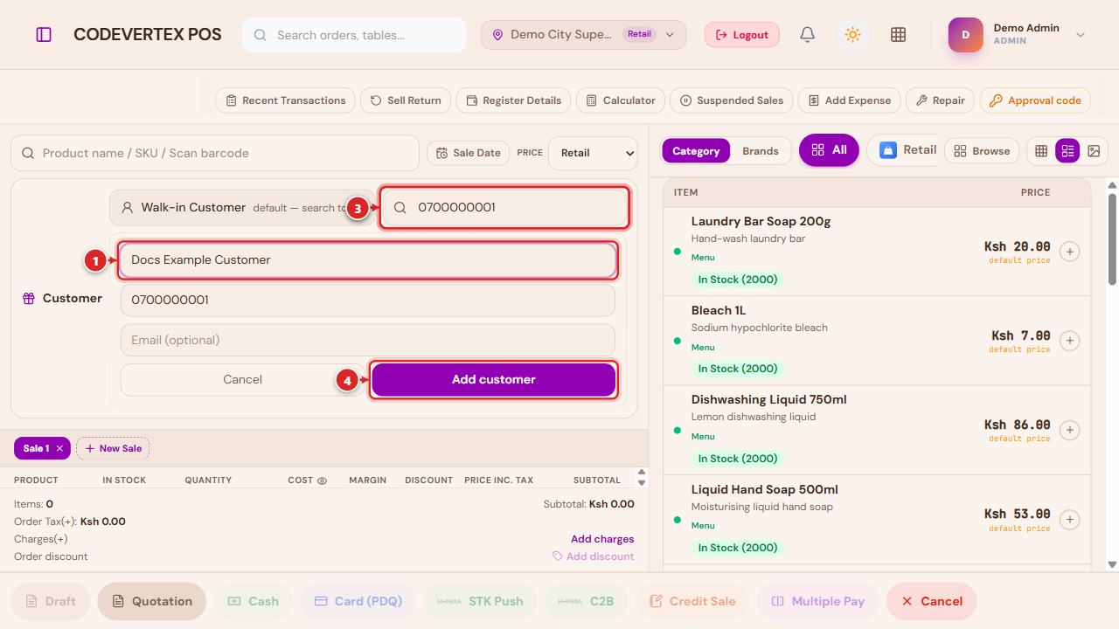Viewport: 1119px width, 629px height.
Task: Click the Add charges link
Action: (x=602, y=539)
